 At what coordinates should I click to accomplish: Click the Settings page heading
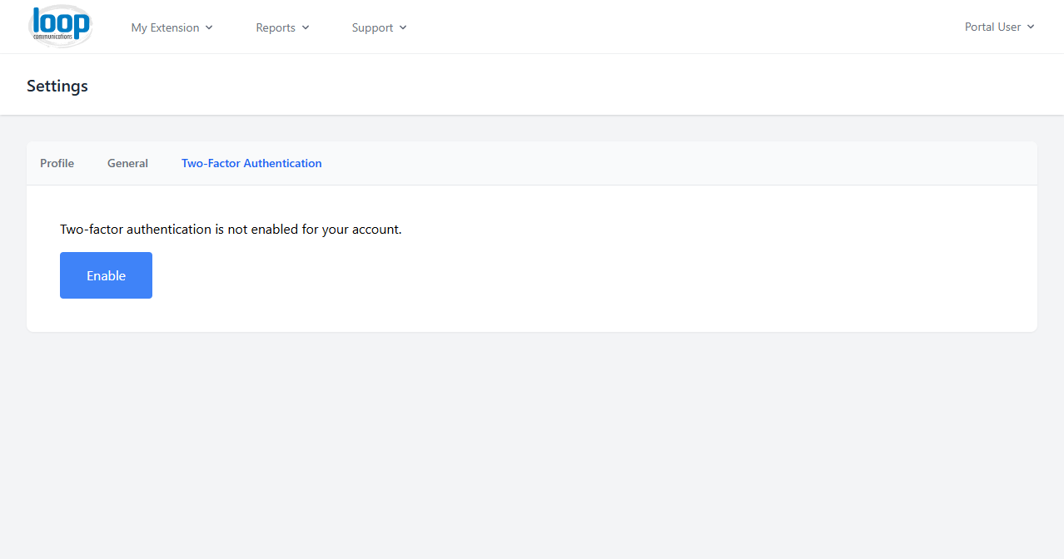tap(57, 86)
